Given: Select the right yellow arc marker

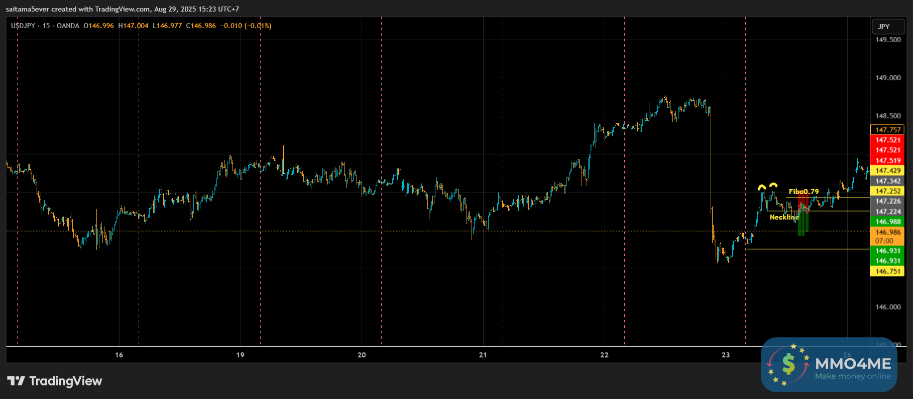Looking at the screenshot, I should (773, 185).
